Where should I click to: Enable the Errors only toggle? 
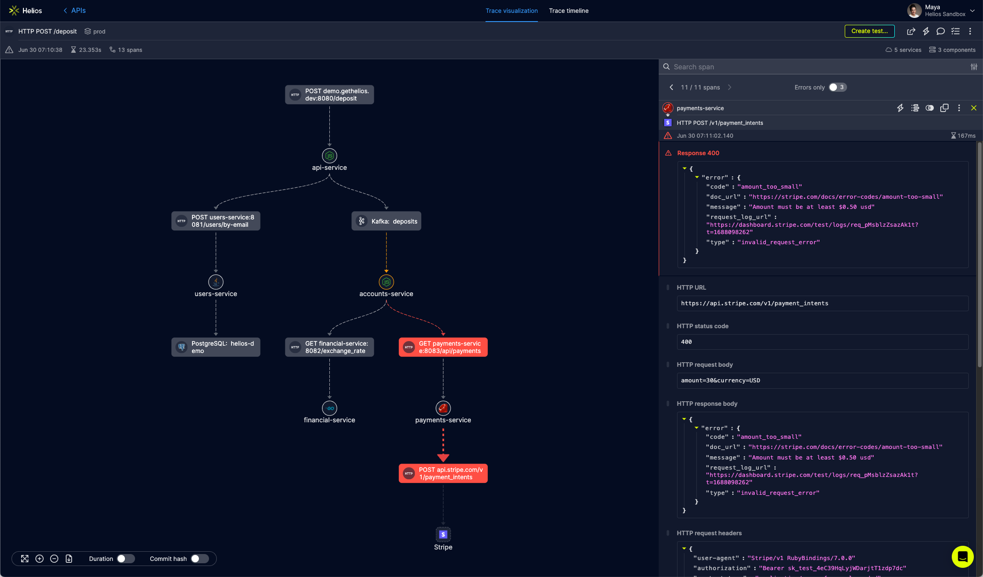pos(837,87)
